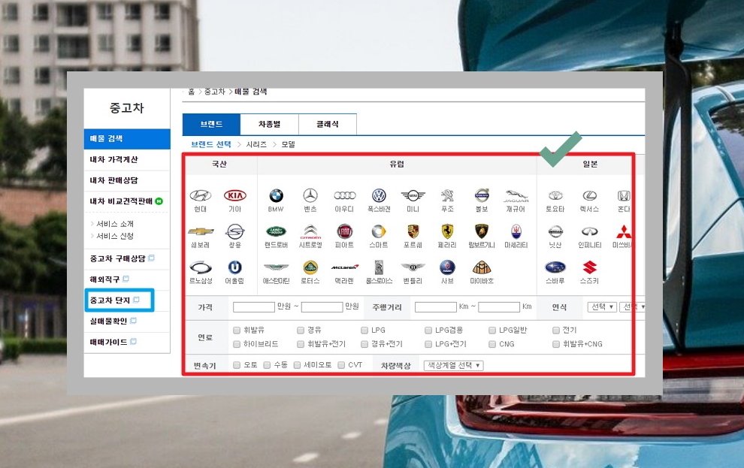Screen dimensions: 744x468
Task: Select the Porsche (포르쉐) logo
Action: click(x=413, y=231)
